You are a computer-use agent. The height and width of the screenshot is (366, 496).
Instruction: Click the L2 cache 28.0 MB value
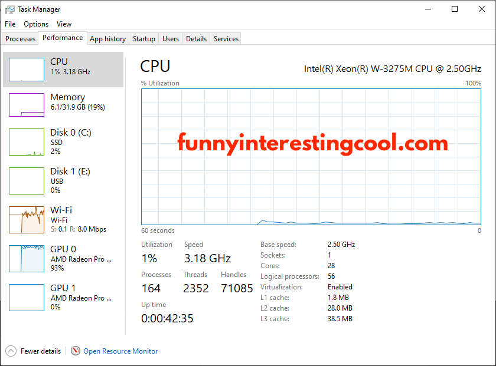[x=340, y=308]
